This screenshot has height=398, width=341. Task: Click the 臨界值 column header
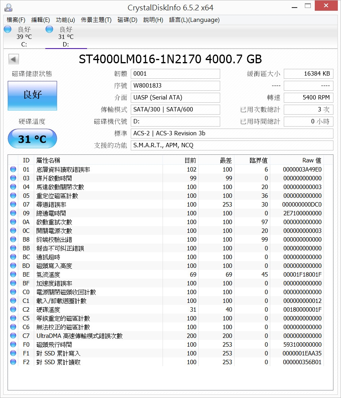[x=252, y=160]
